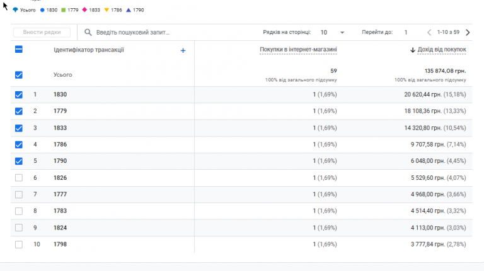
Task: Sort by Дохід від покупок header
Action: pyautogui.click(x=442, y=50)
